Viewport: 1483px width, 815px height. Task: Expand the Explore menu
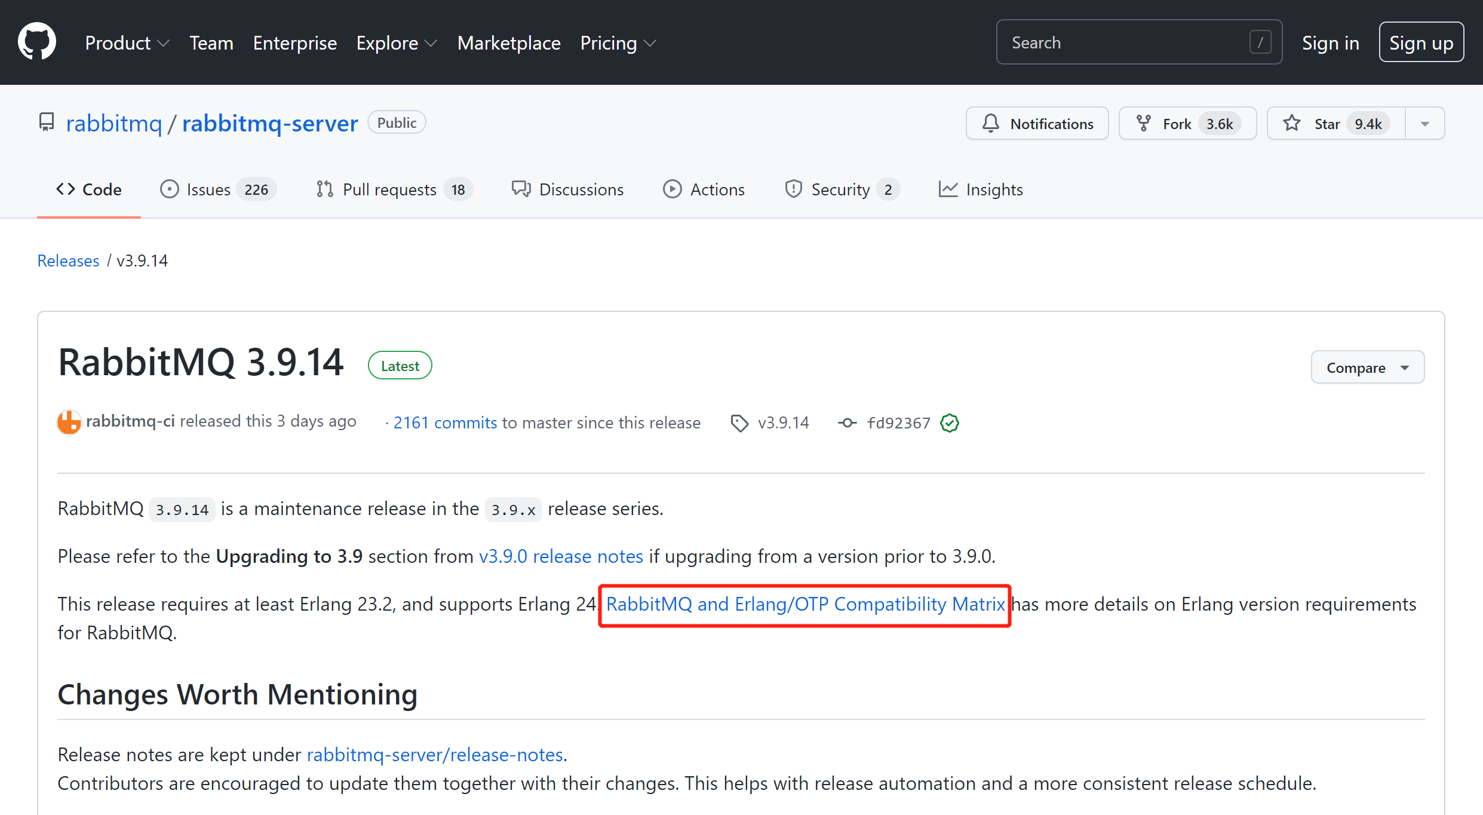click(x=397, y=43)
